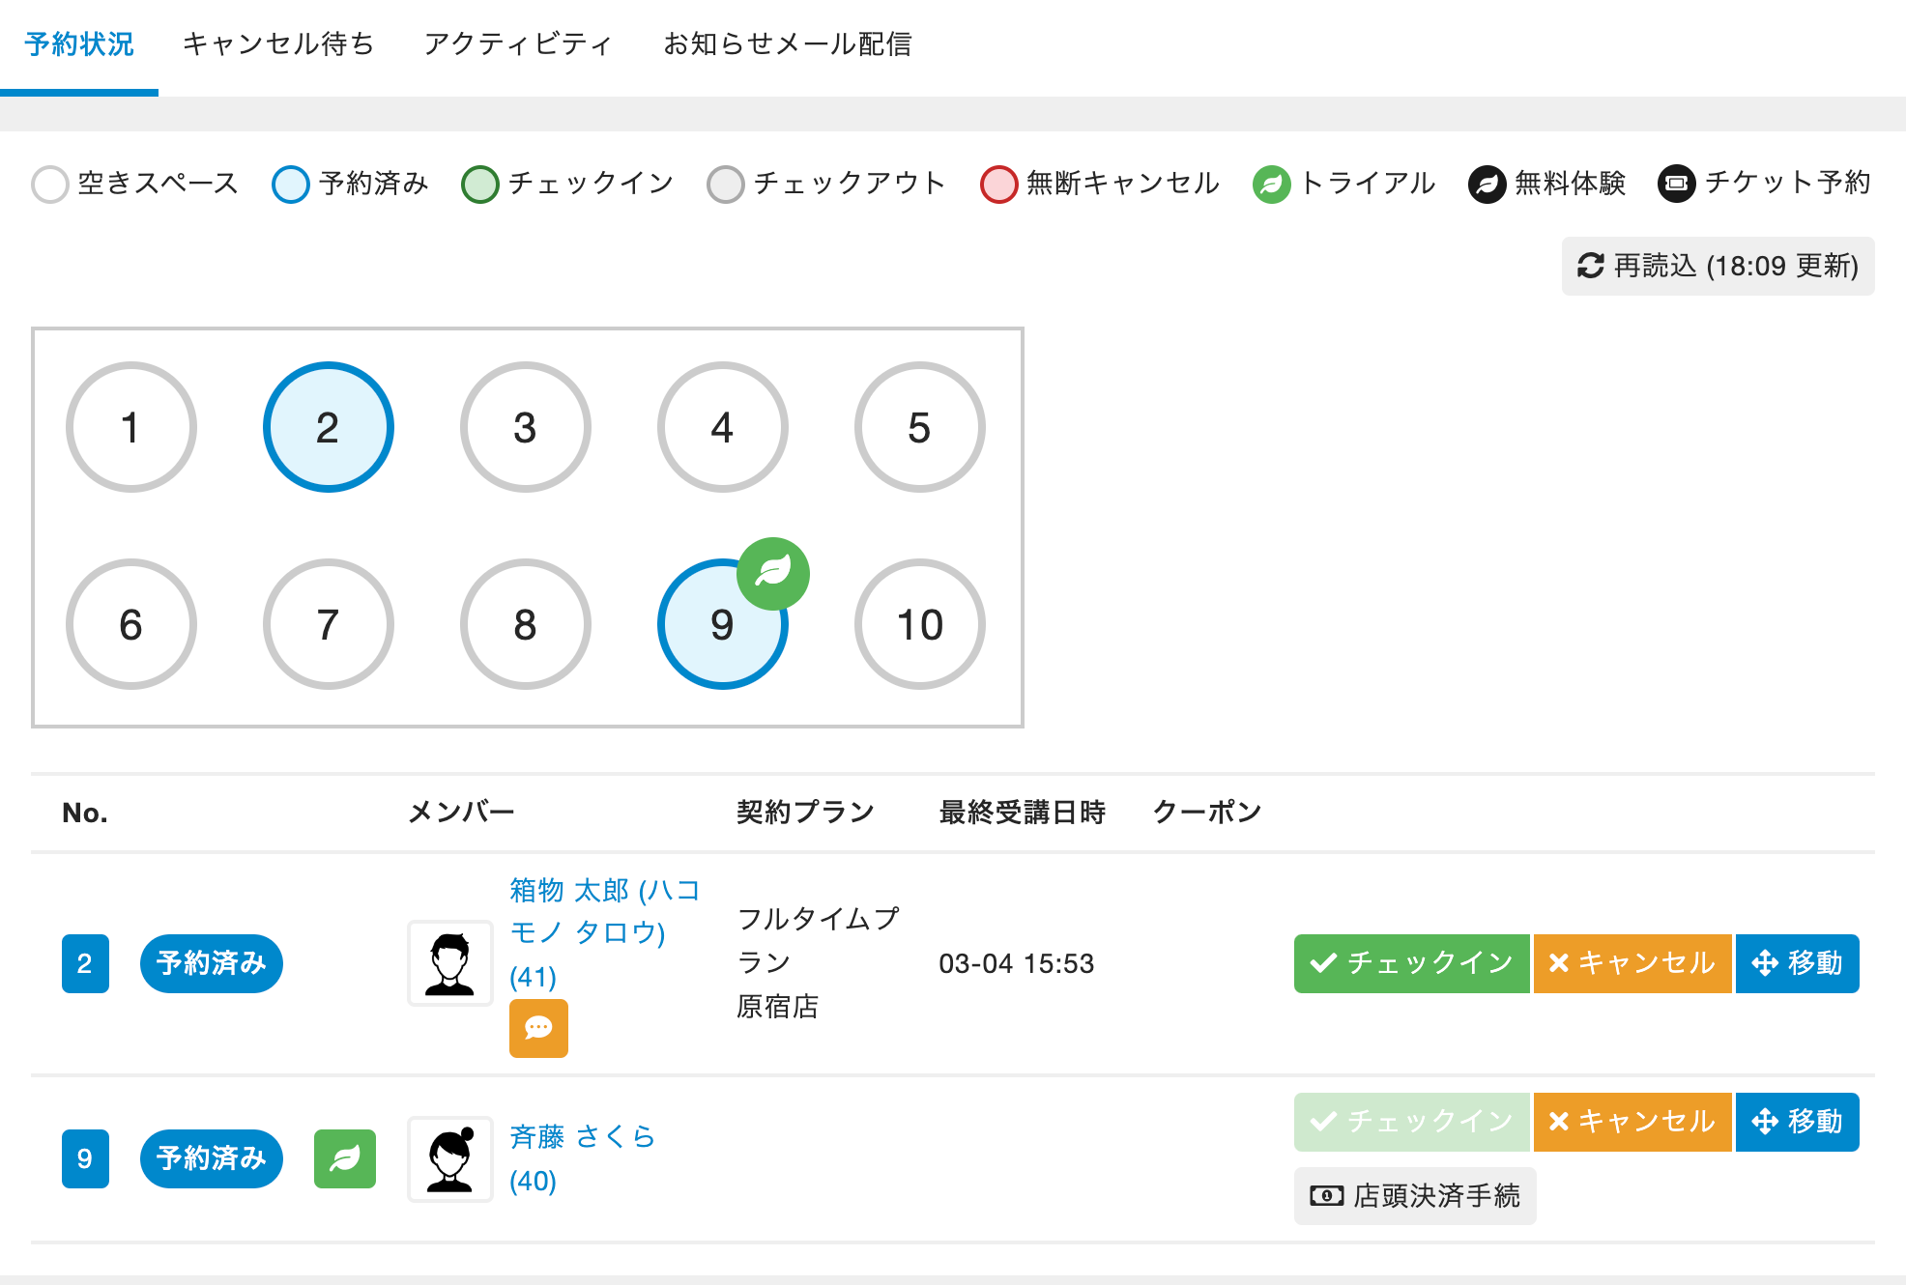Select empty space number 7 circle
This screenshot has width=1906, height=1285.
pos(328,624)
